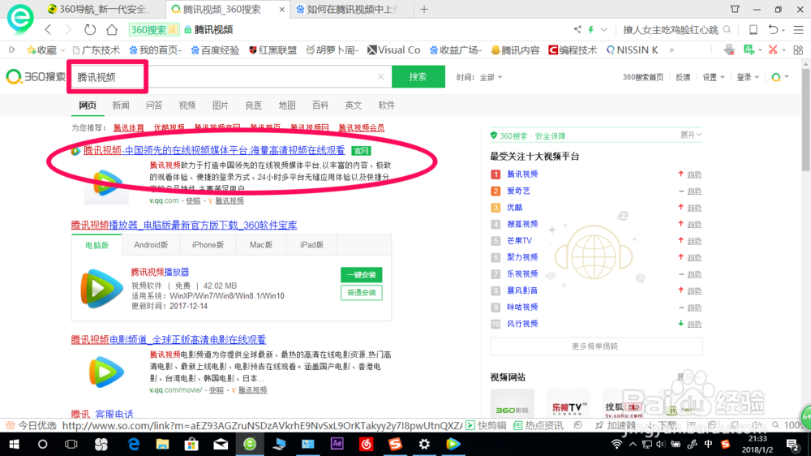Select the Mac版 download tab

(x=261, y=245)
